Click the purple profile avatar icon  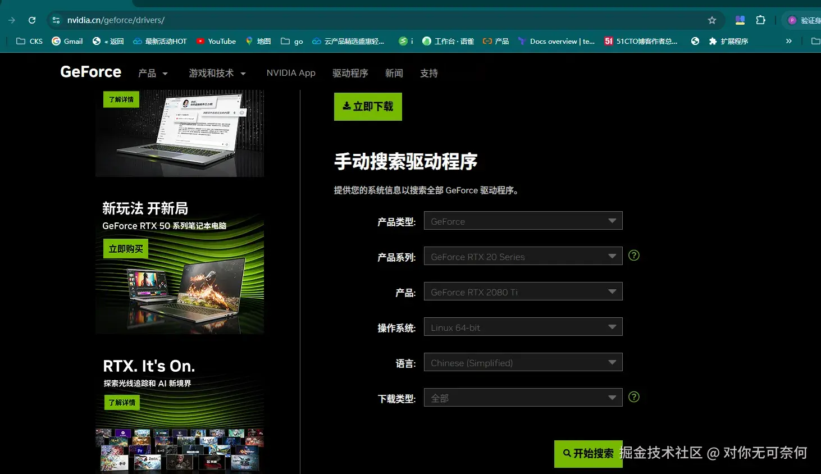(x=792, y=20)
